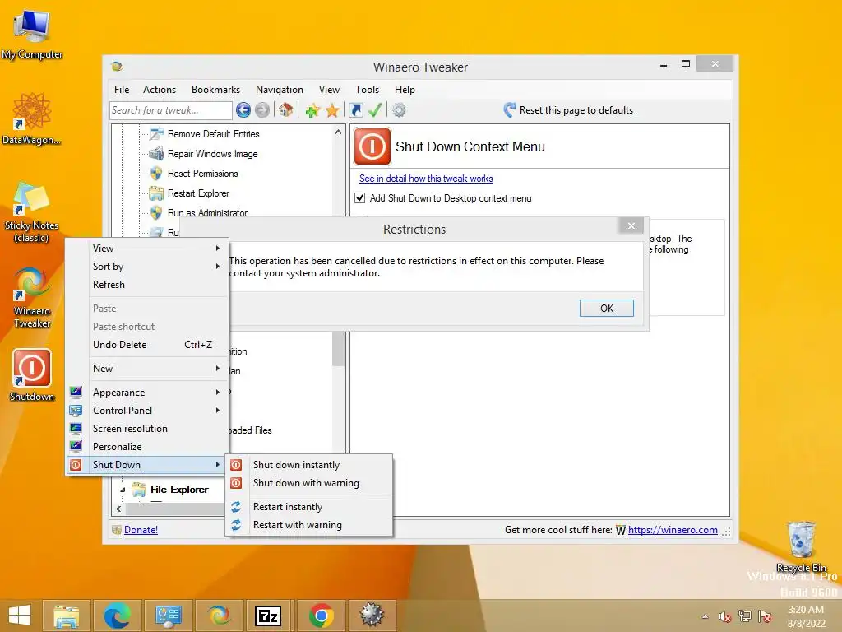Uncheck Add Shut Down to Desktop context menu
842x632 pixels.
[360, 198]
